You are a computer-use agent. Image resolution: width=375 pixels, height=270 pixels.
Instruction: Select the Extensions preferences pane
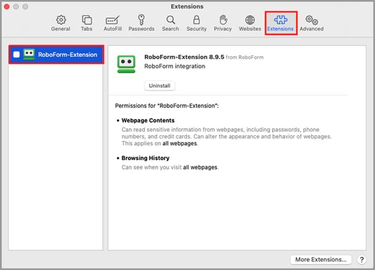(280, 23)
